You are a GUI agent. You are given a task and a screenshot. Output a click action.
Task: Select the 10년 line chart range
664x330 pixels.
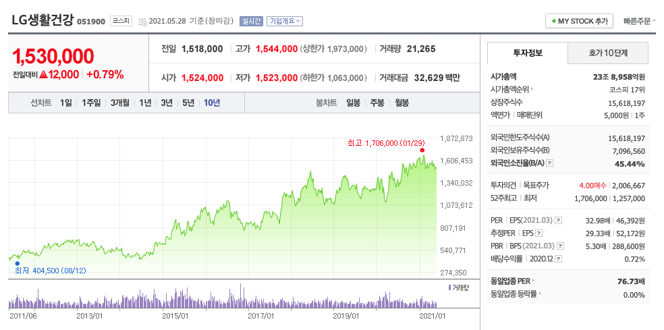click(x=212, y=103)
